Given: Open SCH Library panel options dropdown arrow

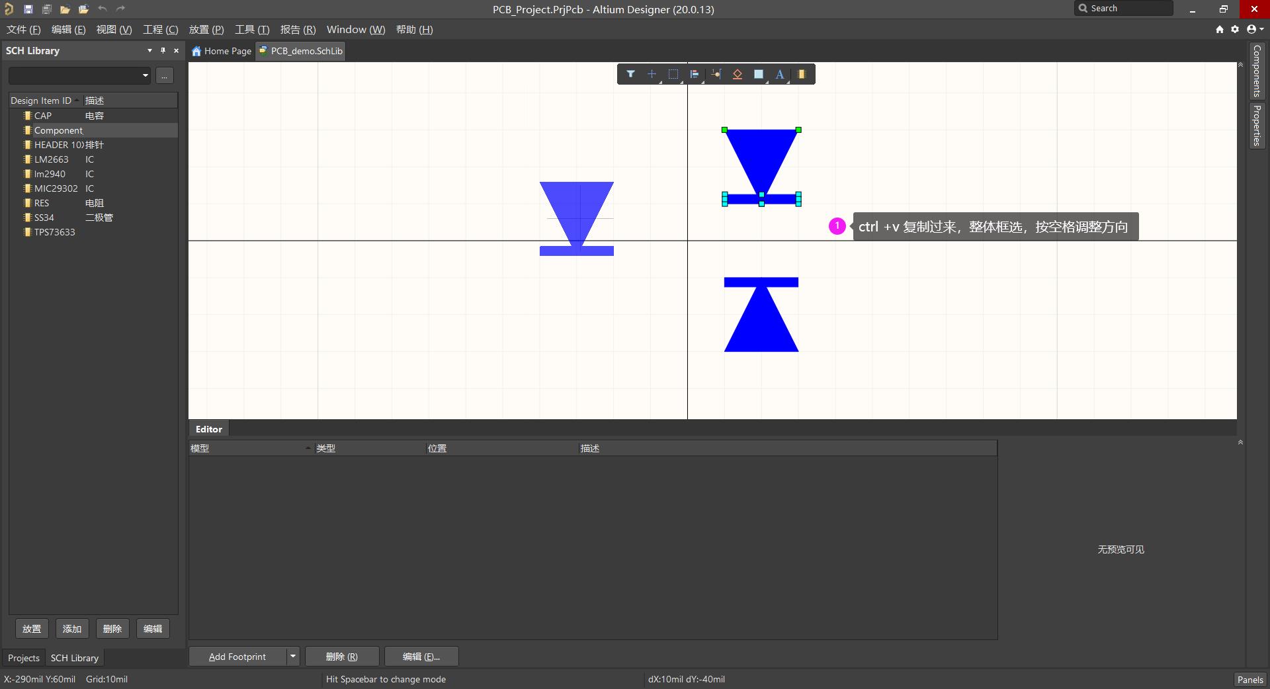Looking at the screenshot, I should coord(149,50).
